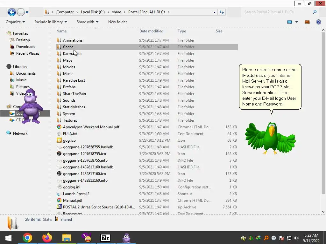Select Desktop in Favorites
Screen dimensions: 326x244
point(23,40)
